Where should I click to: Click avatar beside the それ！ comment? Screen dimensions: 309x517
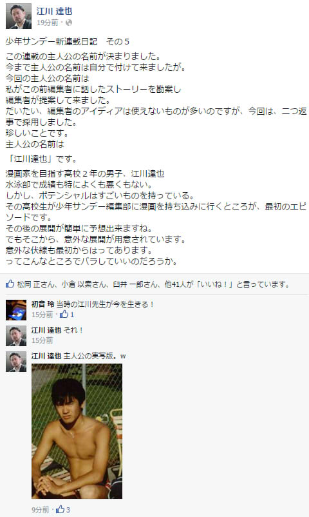click(16, 336)
